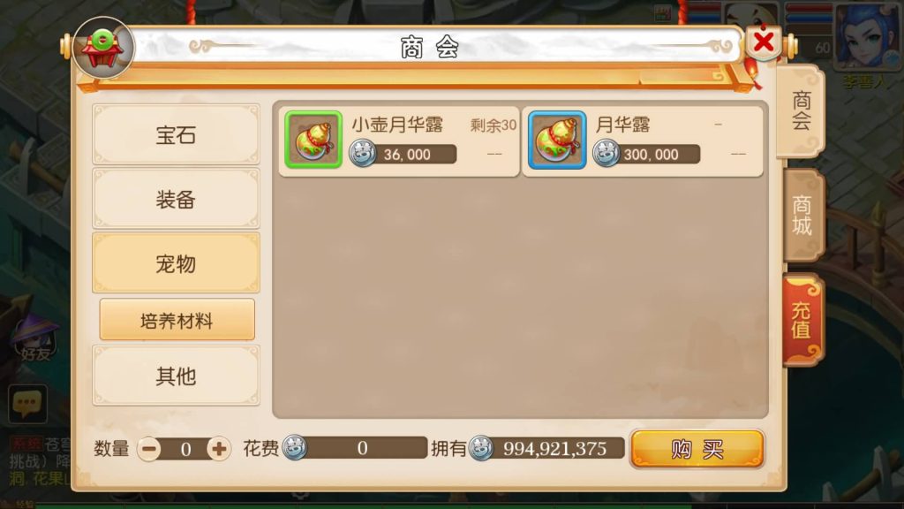
Task: Decrease quantity with the minus button
Action: pos(149,448)
